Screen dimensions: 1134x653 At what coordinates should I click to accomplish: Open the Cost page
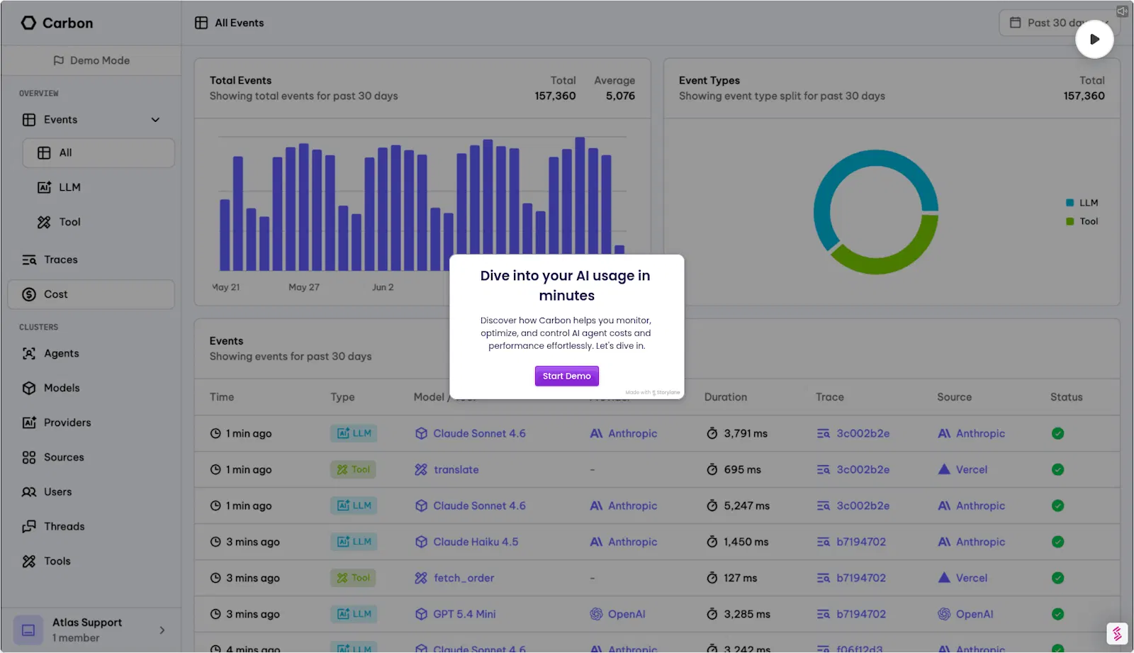click(91, 294)
